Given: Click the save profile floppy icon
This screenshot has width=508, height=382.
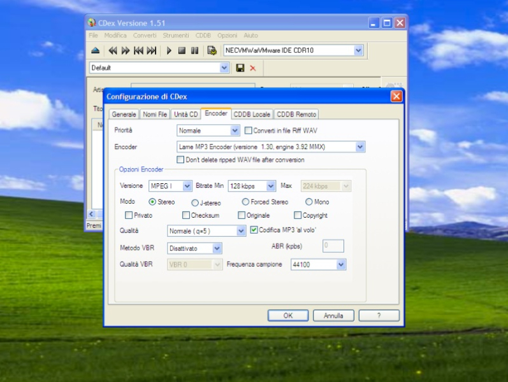Looking at the screenshot, I should coord(240,67).
